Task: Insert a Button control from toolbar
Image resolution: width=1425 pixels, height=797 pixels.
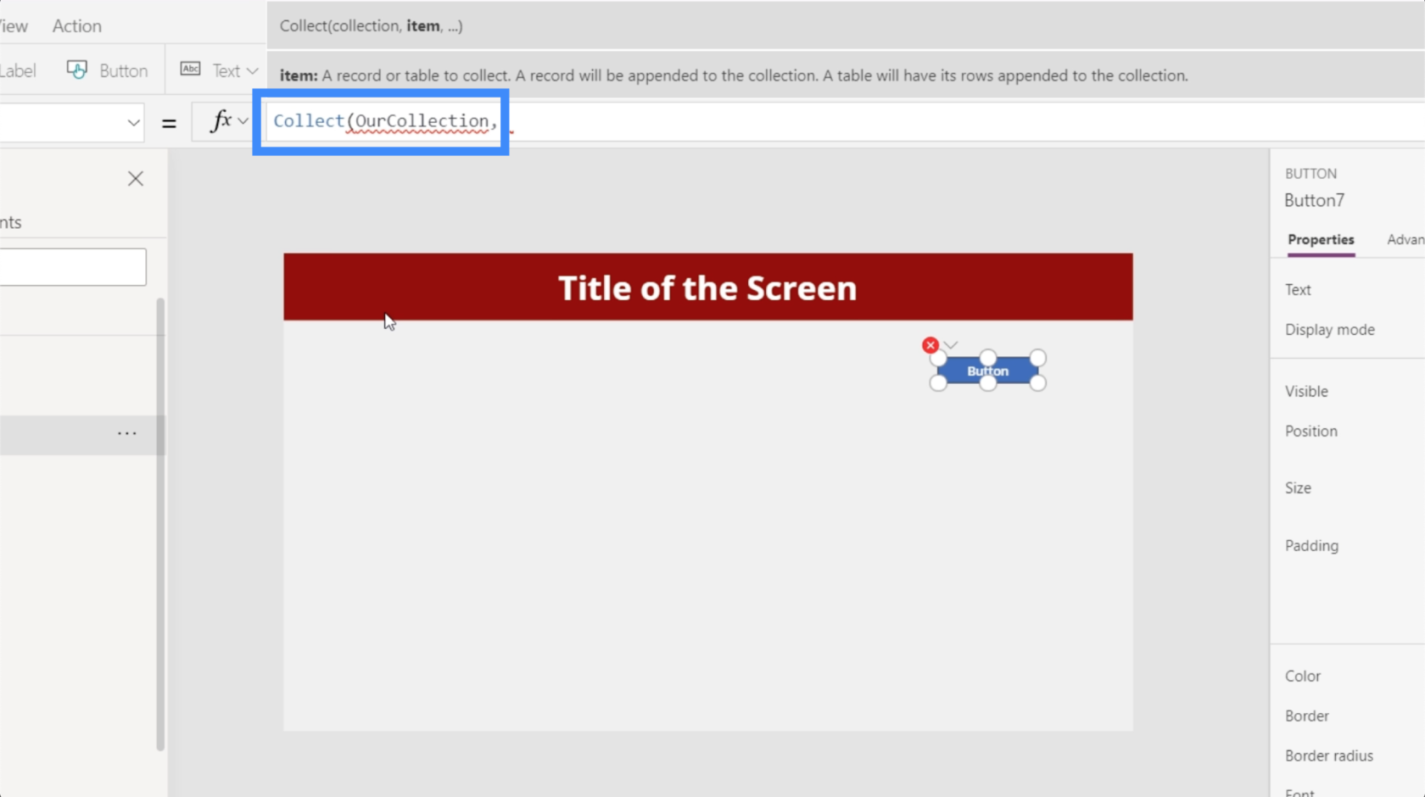Action: pos(108,70)
